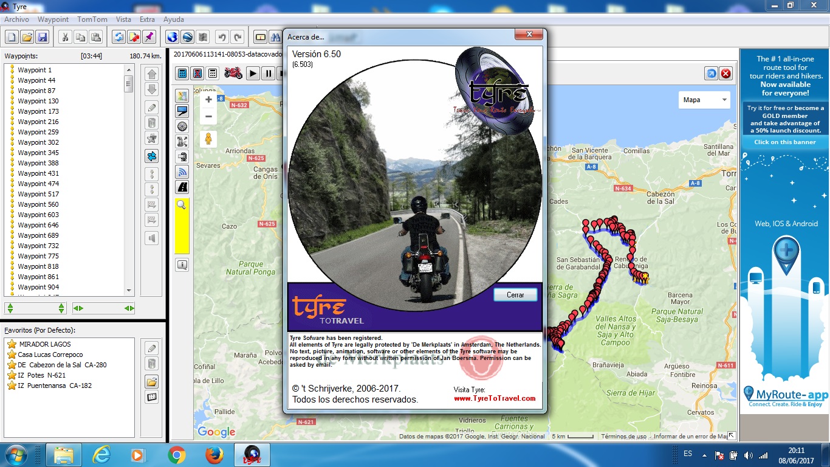Click the red motorcycle icon
This screenshot has width=830, height=467.
click(233, 74)
